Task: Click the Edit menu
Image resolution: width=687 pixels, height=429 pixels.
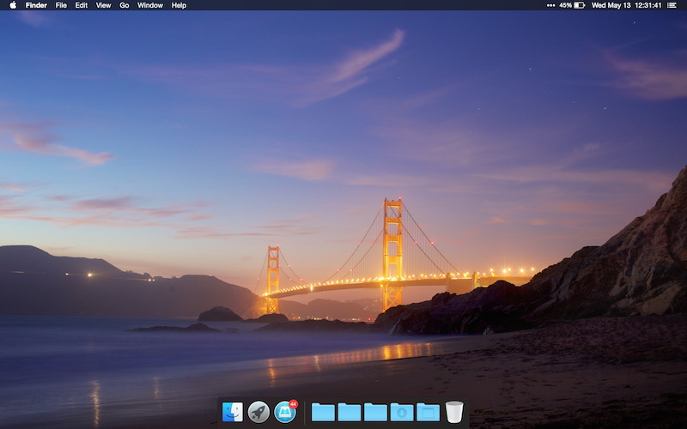Action: pos(81,5)
